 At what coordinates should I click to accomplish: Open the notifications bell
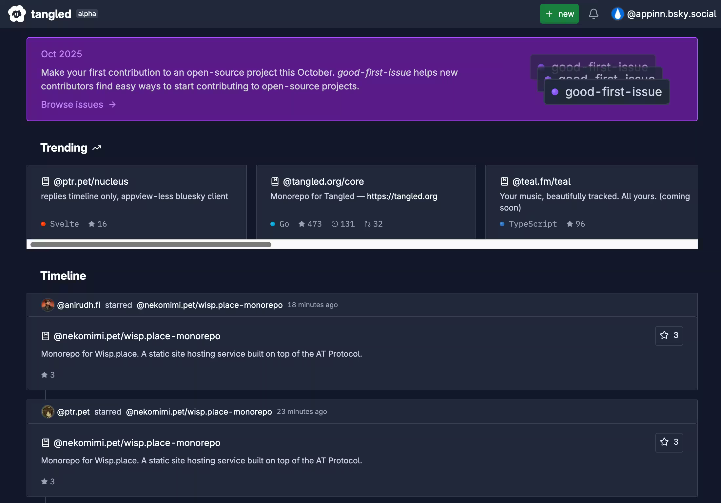pos(594,14)
